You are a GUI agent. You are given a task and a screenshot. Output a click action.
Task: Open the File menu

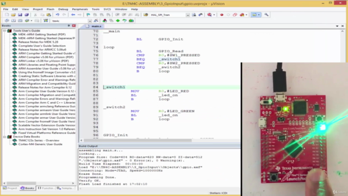pos(5,9)
